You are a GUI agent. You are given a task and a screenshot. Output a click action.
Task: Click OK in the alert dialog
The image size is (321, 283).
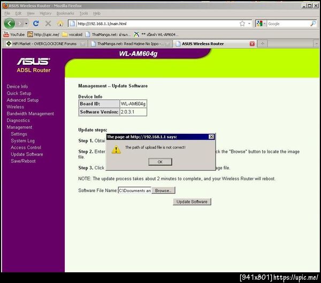tap(160, 162)
